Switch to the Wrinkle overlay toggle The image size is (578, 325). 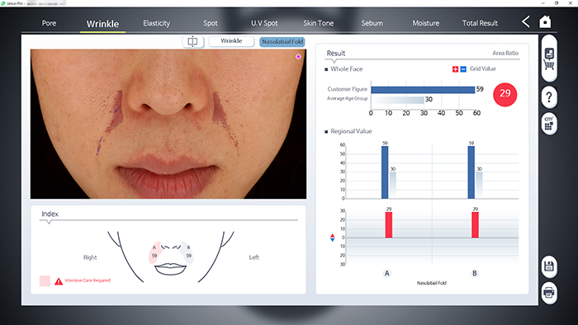tap(231, 41)
